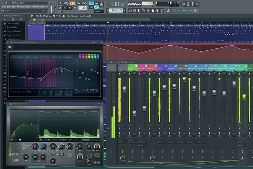Open the FILE menu
The height and width of the screenshot is (169, 253).
tap(4, 7)
